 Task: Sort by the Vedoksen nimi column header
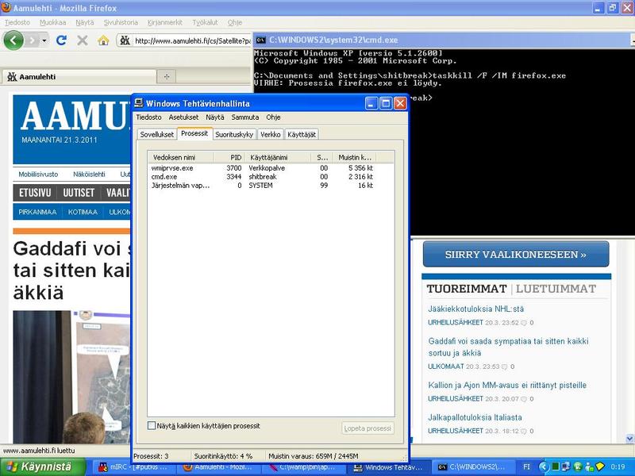181,157
